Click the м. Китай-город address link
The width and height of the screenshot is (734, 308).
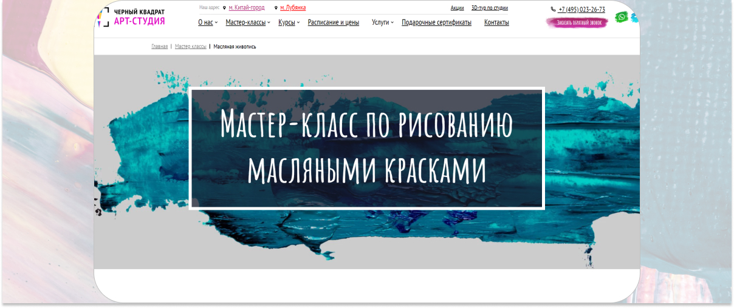tap(247, 8)
